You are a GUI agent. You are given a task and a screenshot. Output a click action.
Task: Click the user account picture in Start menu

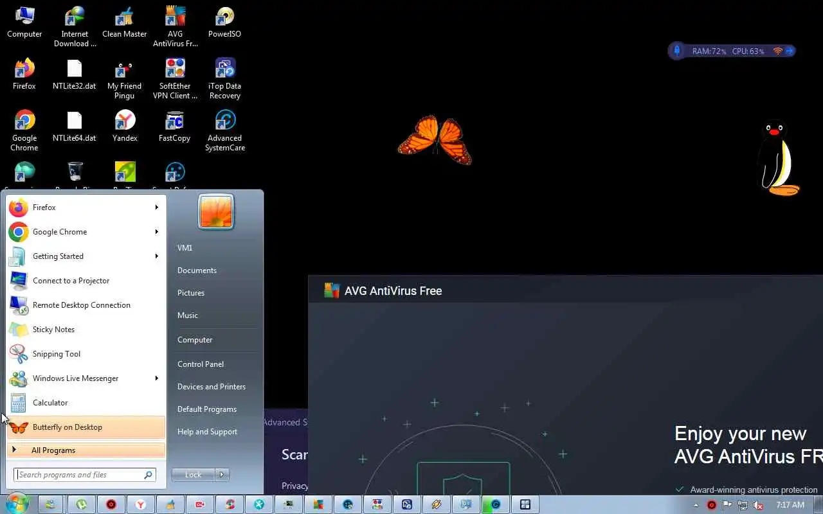point(216,211)
